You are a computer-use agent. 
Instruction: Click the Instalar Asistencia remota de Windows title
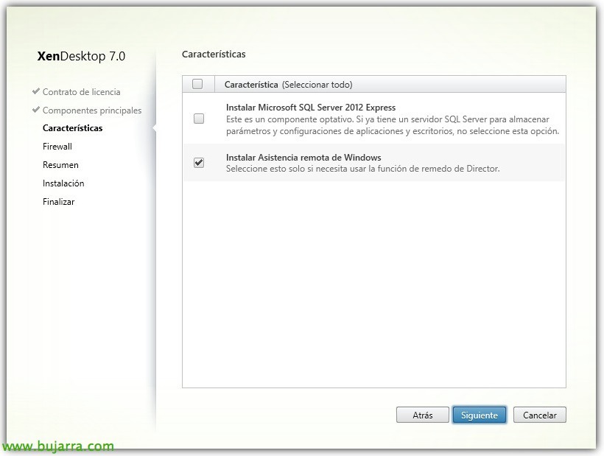click(303, 157)
